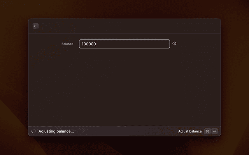Click desktop wallpaper right of the window
The image size is (249, 155).
tap(235, 77)
